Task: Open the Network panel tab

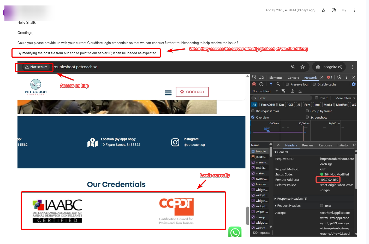Action: (x=310, y=78)
